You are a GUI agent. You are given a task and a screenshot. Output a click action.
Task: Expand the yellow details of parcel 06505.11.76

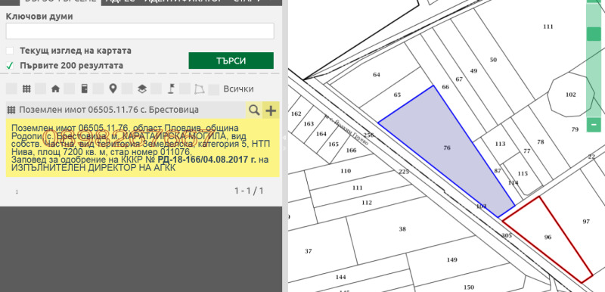[x=143, y=148]
